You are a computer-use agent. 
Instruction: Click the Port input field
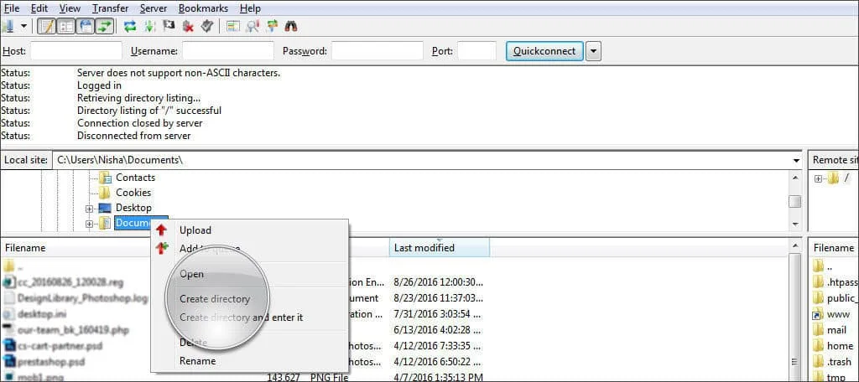[x=476, y=51]
